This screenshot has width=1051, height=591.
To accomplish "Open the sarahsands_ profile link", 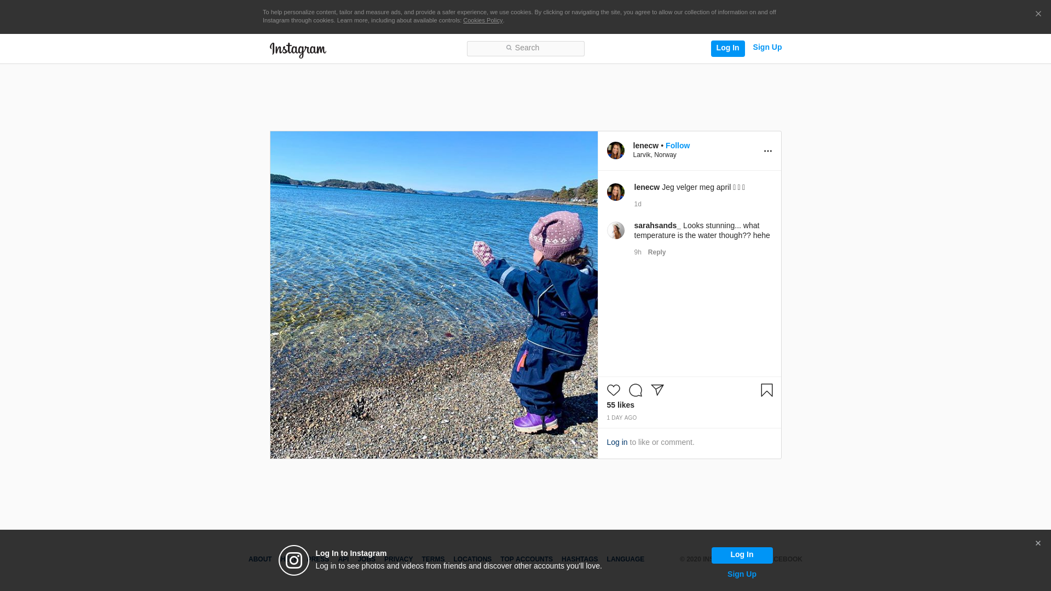I will (x=657, y=225).
